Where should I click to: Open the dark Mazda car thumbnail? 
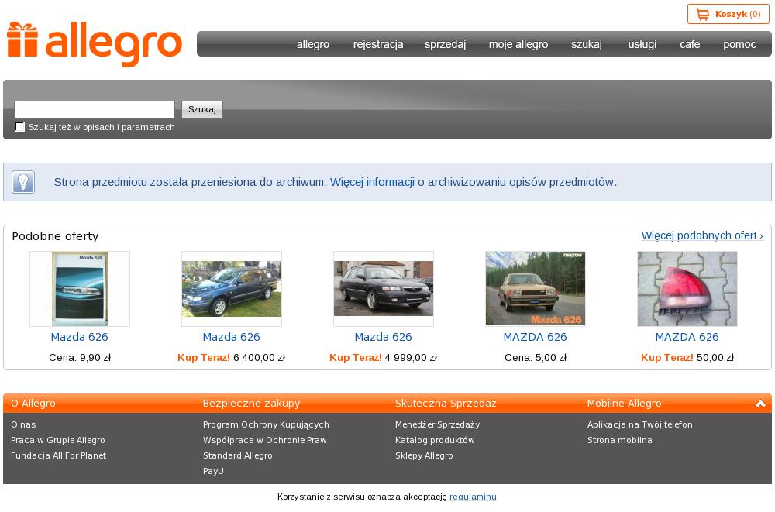(384, 289)
